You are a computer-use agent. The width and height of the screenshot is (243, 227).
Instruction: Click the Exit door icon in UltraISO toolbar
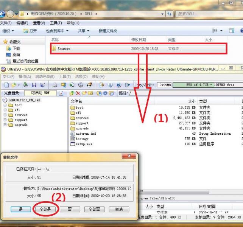128,85
